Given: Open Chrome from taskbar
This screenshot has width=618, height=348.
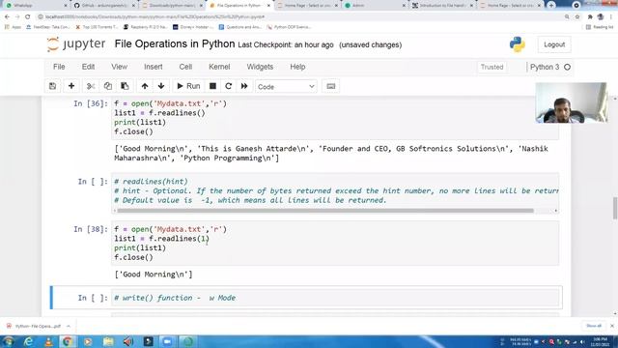Looking at the screenshot, I should 68,341.
